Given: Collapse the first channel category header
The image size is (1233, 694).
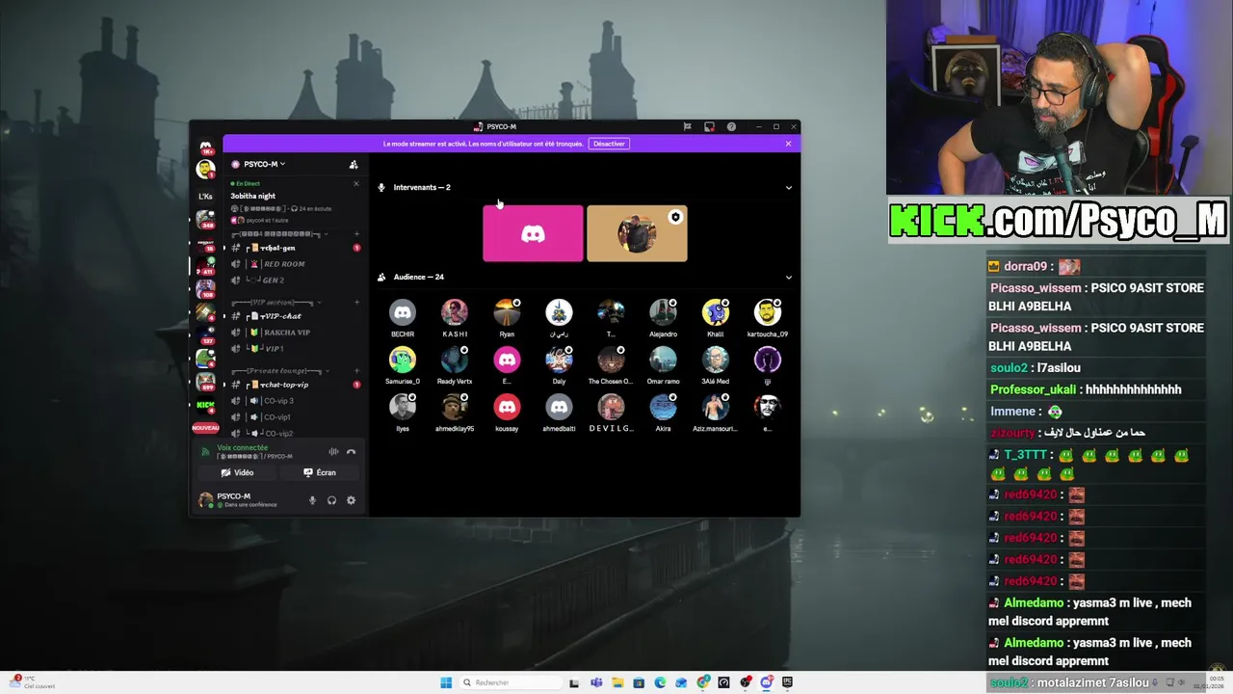Looking at the screenshot, I should pyautogui.click(x=281, y=233).
